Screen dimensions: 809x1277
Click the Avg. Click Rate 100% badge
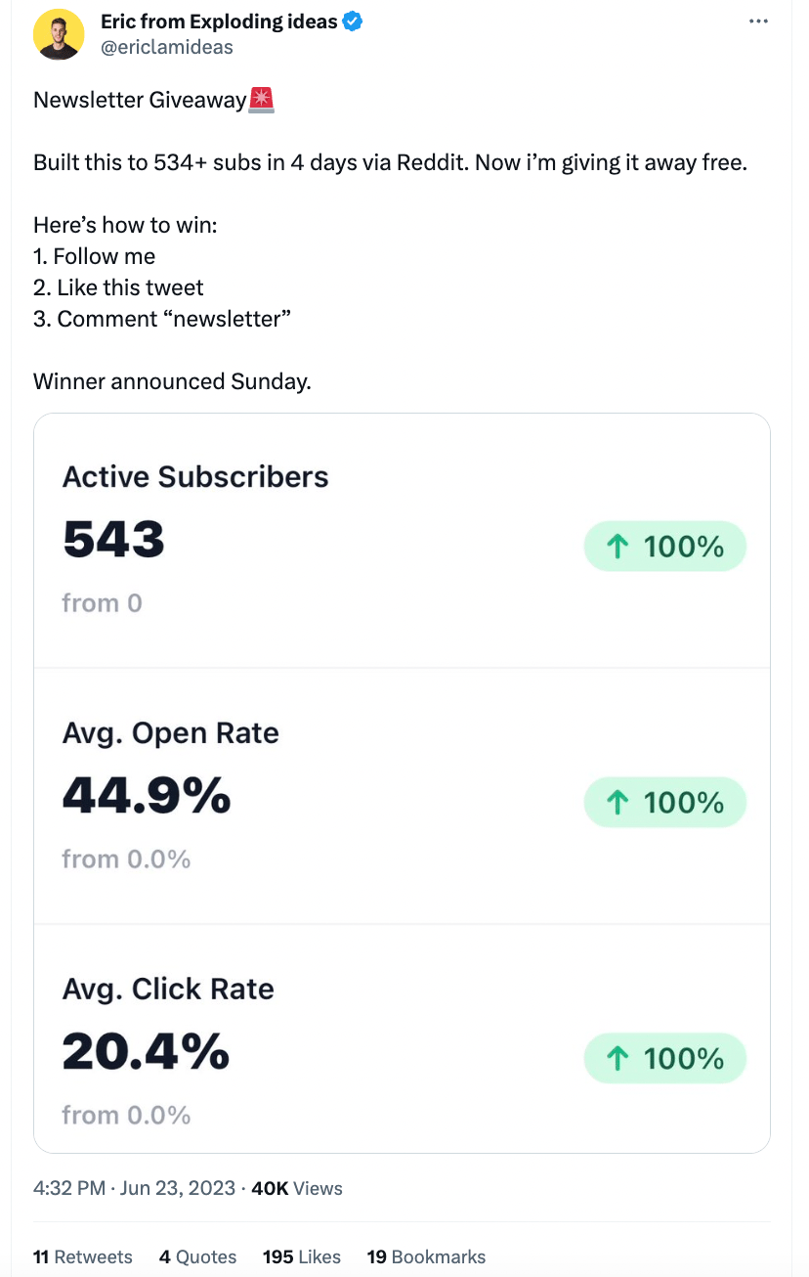coord(664,1059)
